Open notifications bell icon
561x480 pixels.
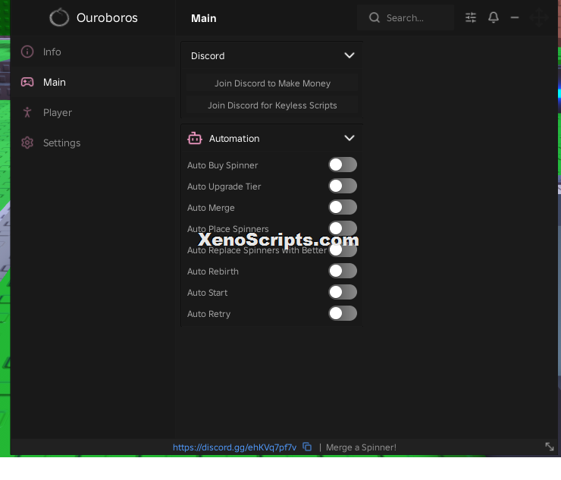[494, 17]
